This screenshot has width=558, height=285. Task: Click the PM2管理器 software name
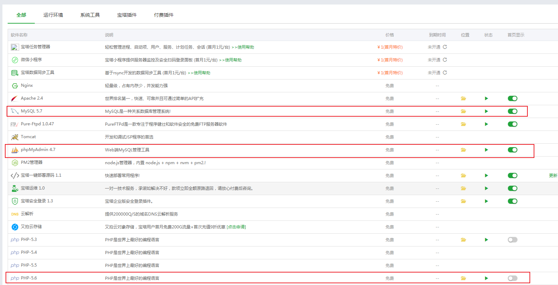pyautogui.click(x=32, y=162)
